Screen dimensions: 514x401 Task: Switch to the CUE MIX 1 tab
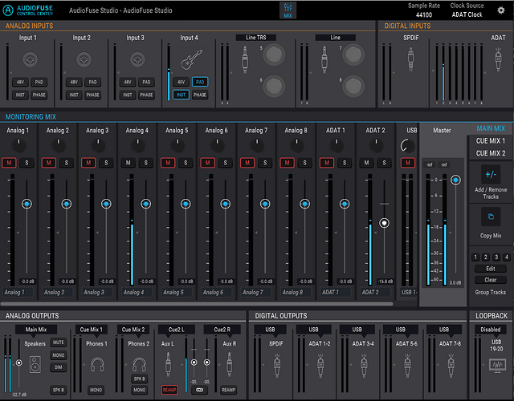491,141
